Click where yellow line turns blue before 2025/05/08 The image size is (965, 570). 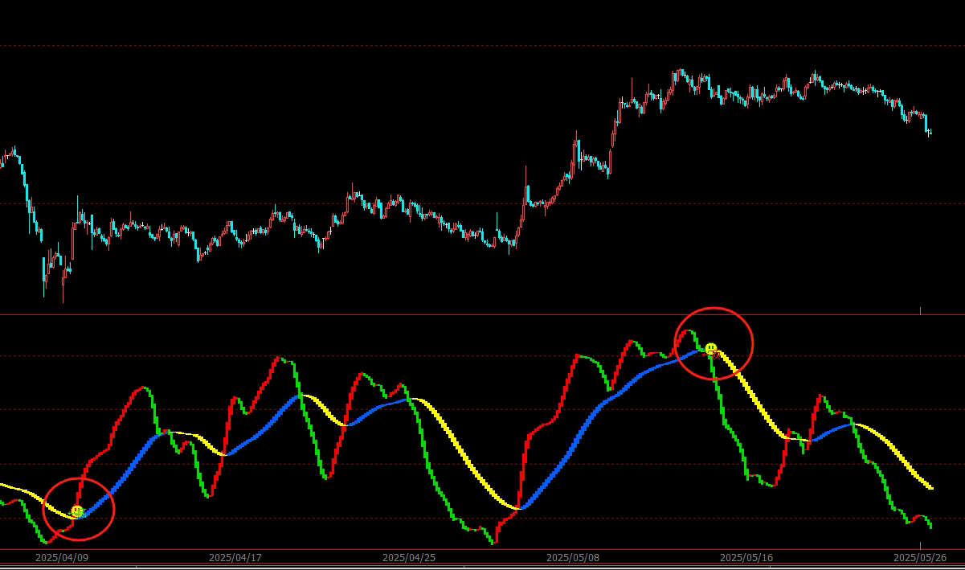click(x=520, y=507)
